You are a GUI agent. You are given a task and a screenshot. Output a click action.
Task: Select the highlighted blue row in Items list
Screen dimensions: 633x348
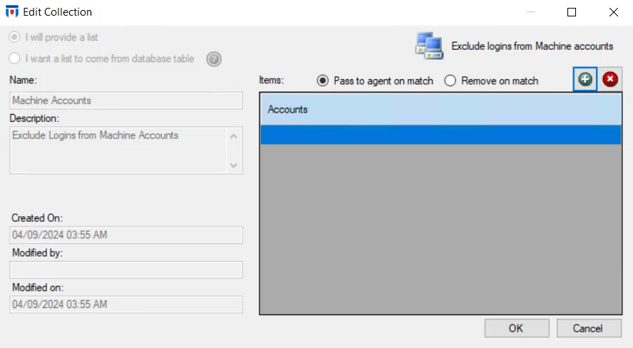pyautogui.click(x=441, y=135)
